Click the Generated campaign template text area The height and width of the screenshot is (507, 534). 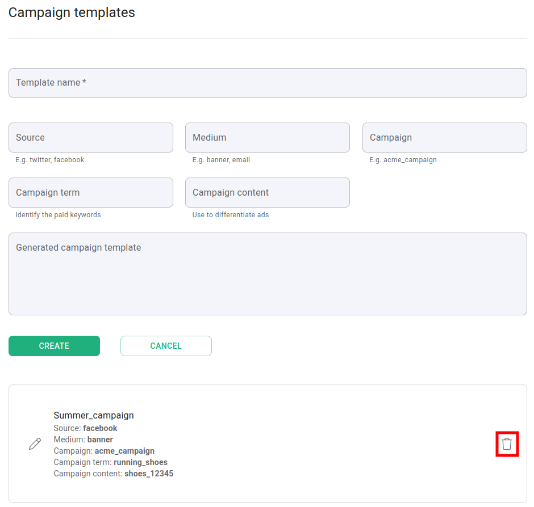(x=268, y=274)
